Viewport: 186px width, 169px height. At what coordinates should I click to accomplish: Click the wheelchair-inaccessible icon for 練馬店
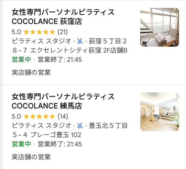[80, 126]
